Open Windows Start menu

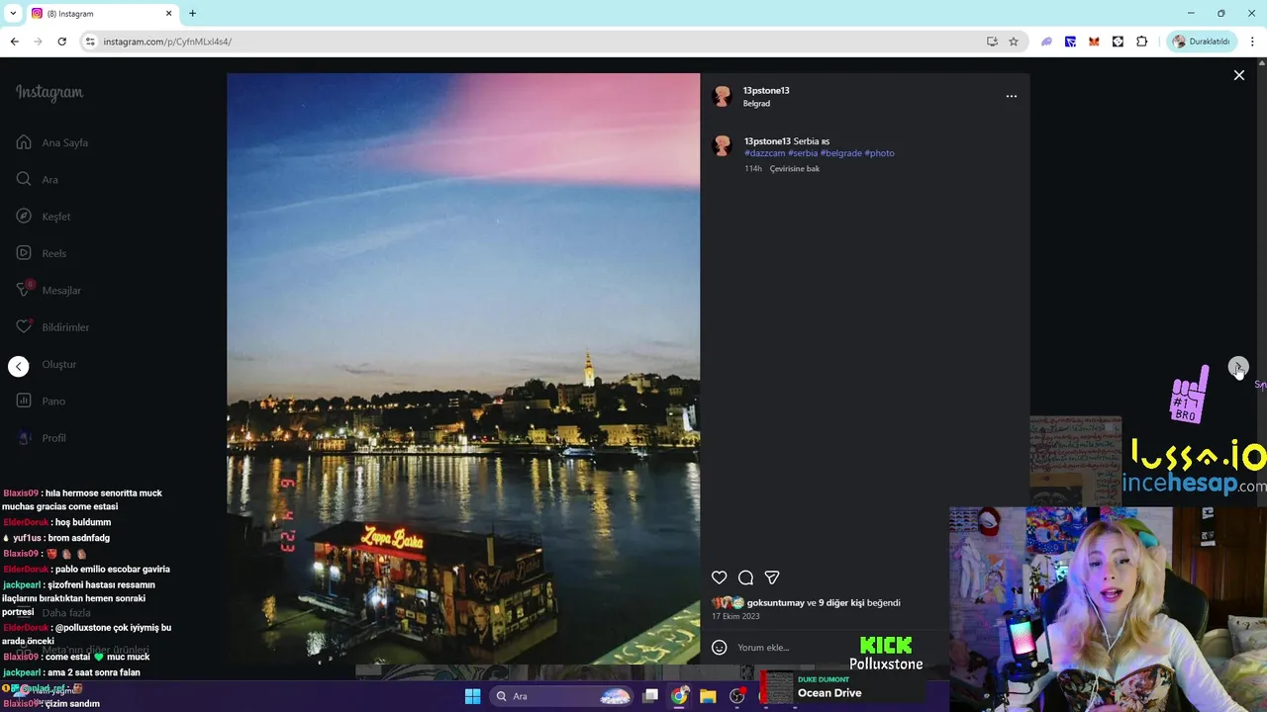pyautogui.click(x=472, y=696)
